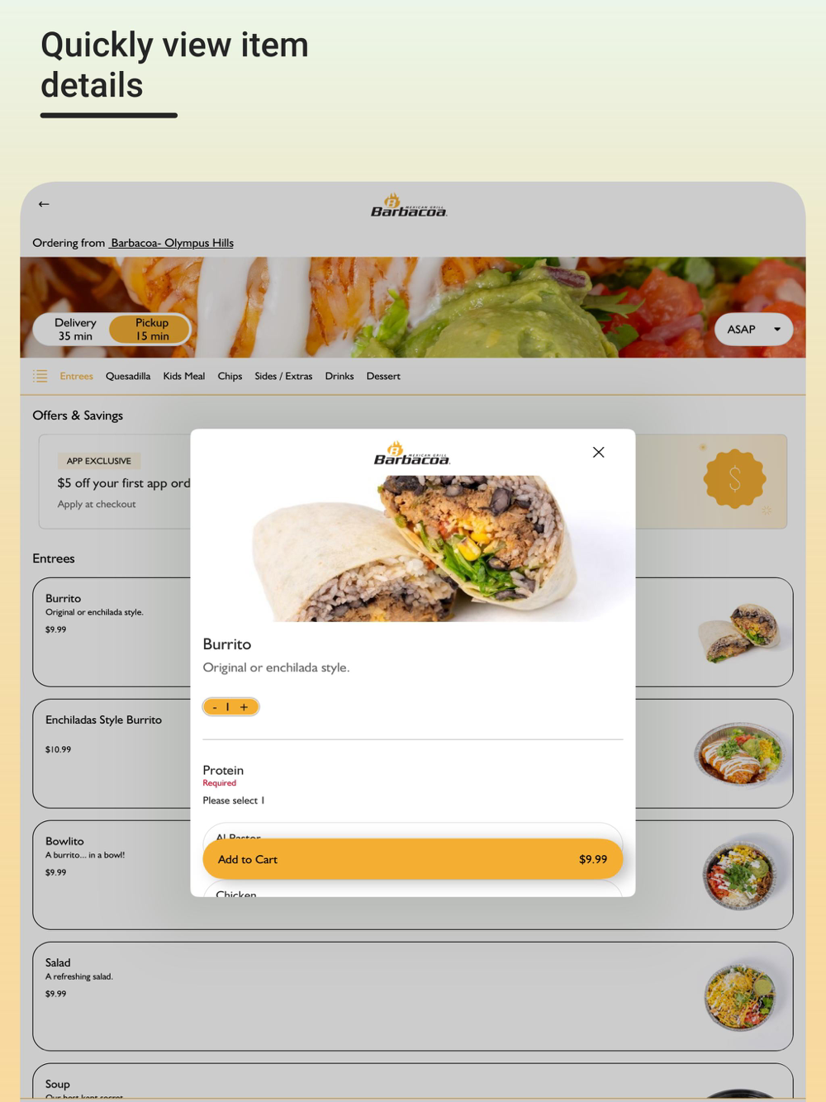The height and width of the screenshot is (1102, 826).
Task: Switch to Delivery 35 min option
Action: [x=75, y=330]
